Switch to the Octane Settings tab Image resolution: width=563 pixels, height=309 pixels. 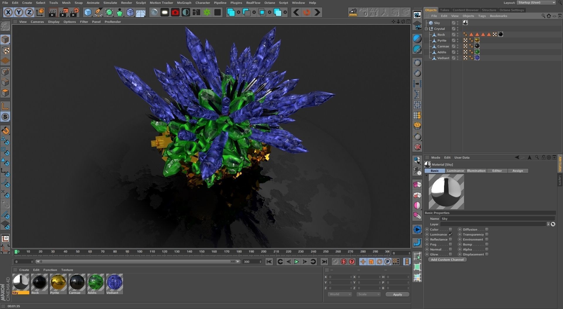(511, 10)
